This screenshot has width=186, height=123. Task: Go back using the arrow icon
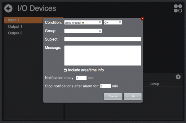tap(8, 8)
